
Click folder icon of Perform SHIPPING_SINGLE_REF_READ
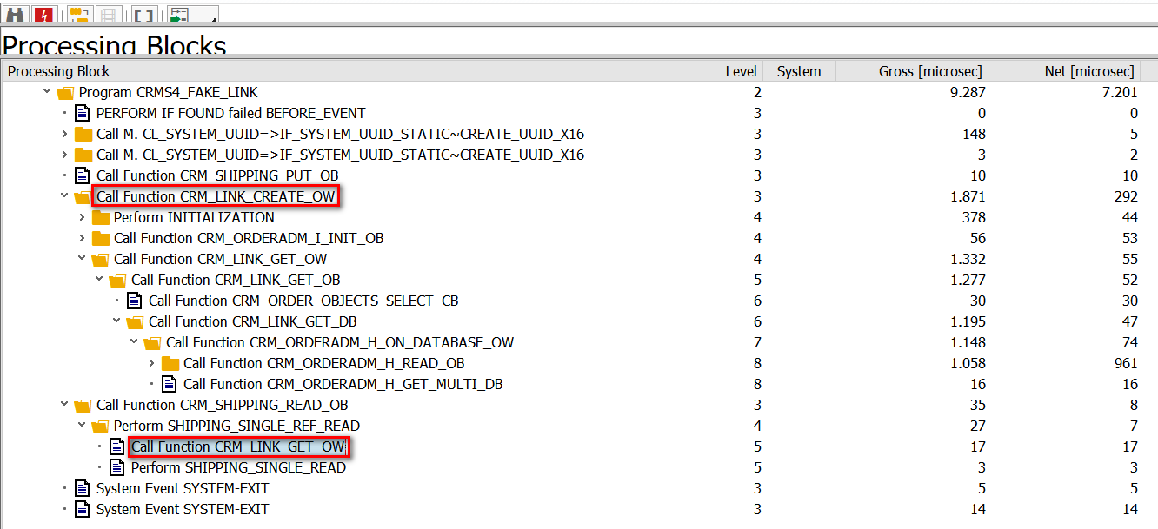100,426
